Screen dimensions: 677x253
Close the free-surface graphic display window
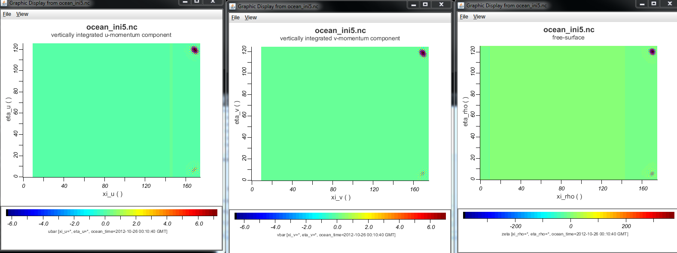(670, 3)
